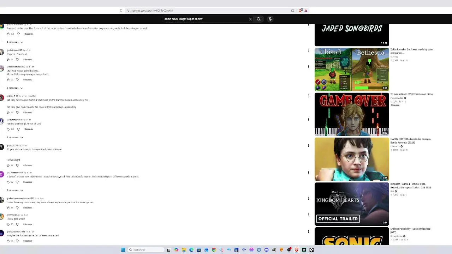The height and width of the screenshot is (254, 452).
Task: Launch Google Chrome from the taskbar
Action: point(214,250)
